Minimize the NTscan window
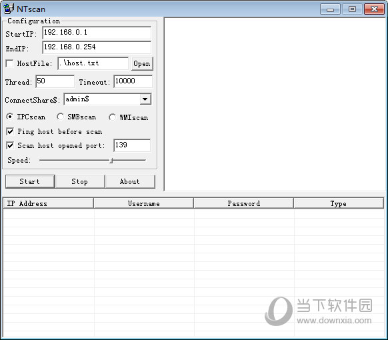 point(331,9)
